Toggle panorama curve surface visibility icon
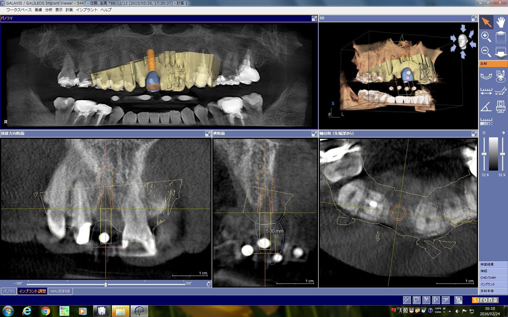 click(x=446, y=300)
